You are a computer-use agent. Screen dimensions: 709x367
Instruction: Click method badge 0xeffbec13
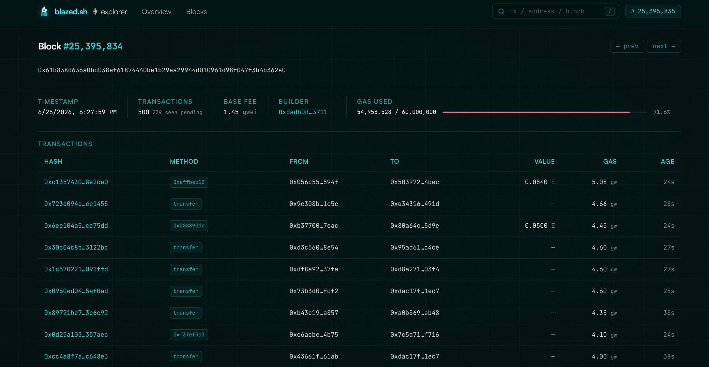[189, 182]
